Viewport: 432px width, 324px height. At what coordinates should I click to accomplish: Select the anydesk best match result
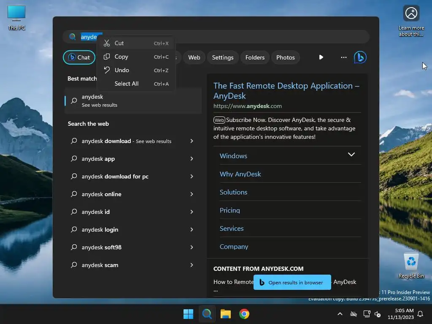coord(133,101)
